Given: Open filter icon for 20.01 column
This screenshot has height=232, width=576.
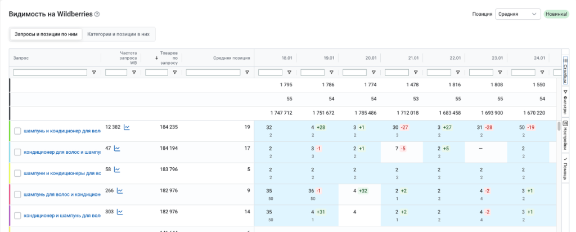Looking at the screenshot, I should (373, 73).
